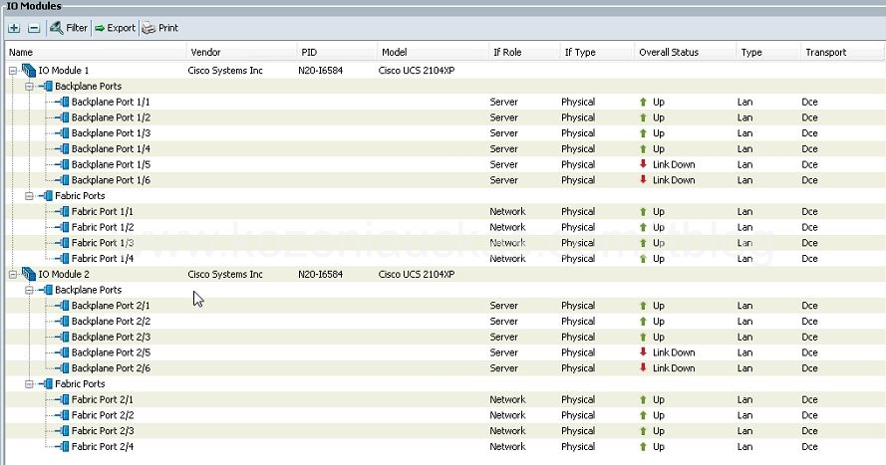The image size is (886, 465).
Task: Open the Filter tool
Action: click(68, 28)
